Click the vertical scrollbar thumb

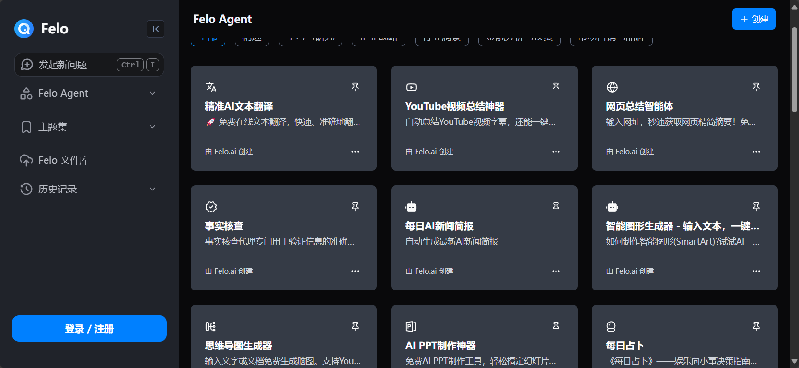tap(794, 69)
